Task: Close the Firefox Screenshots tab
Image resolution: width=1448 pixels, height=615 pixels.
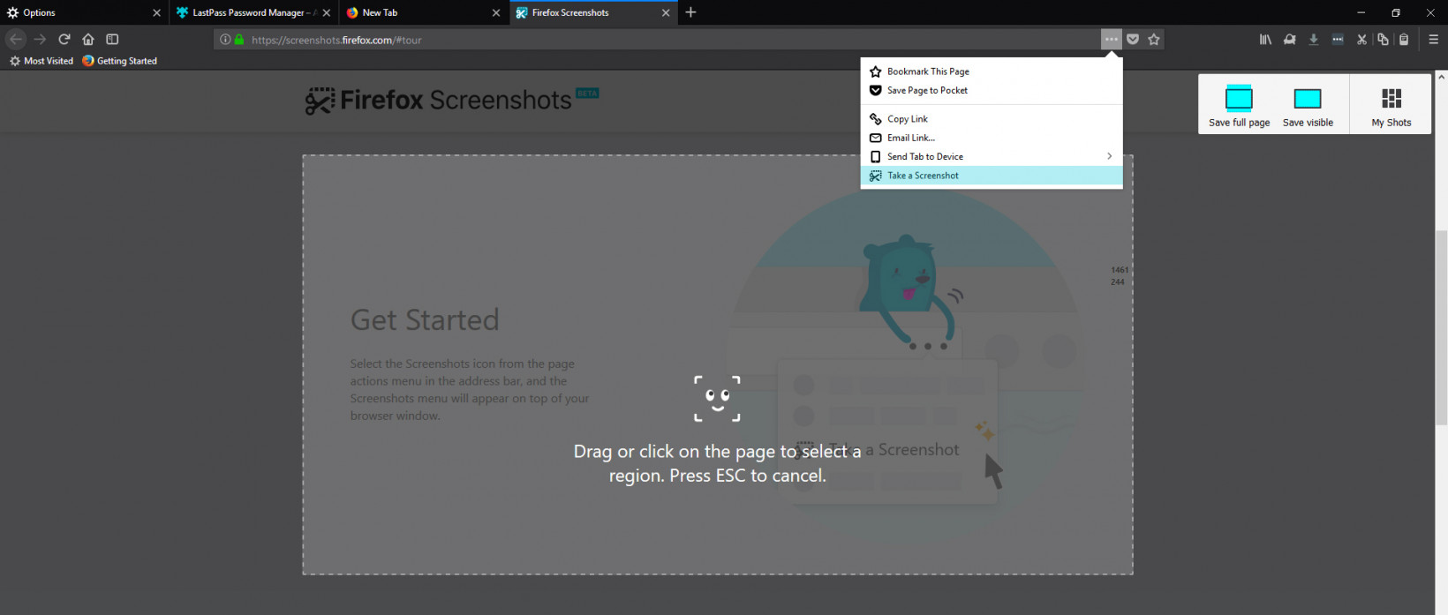Action: tap(666, 12)
